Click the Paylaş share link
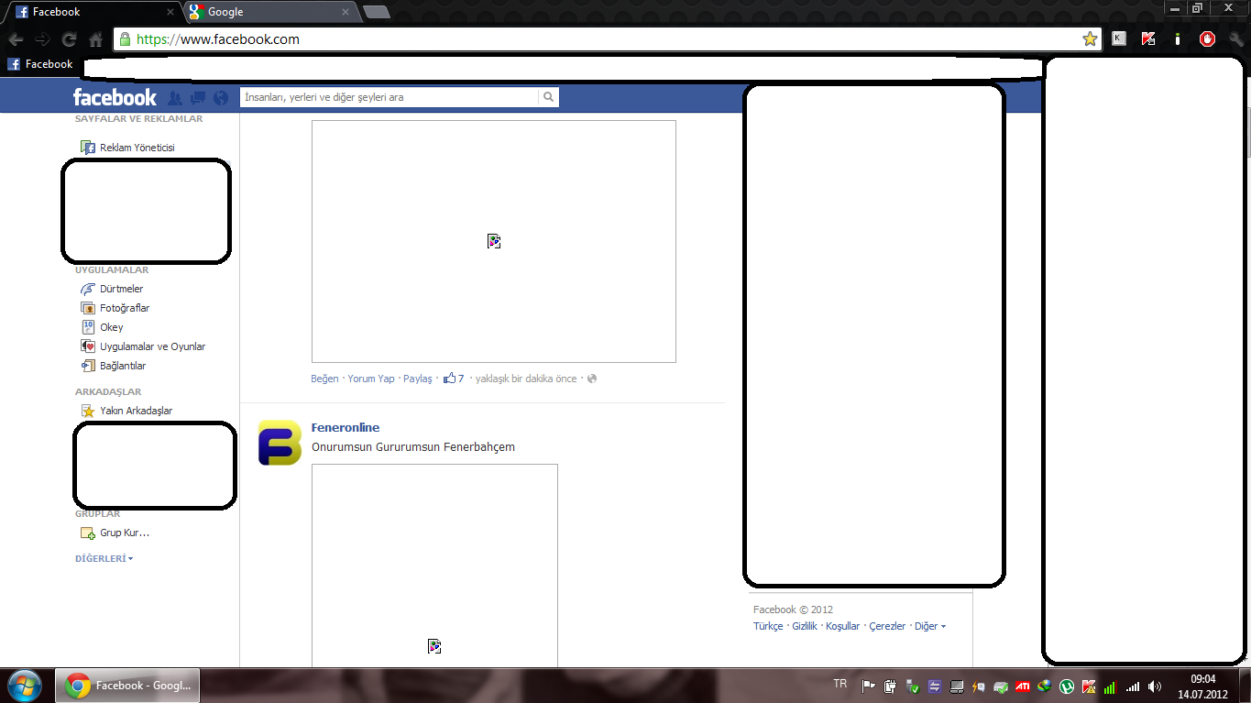The image size is (1251, 703). [418, 379]
